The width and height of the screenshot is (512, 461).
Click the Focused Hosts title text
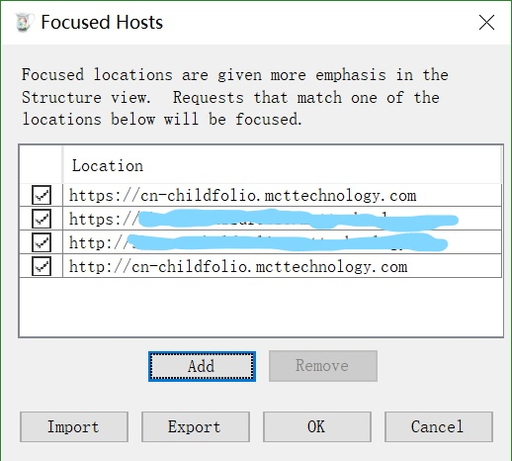[x=102, y=23]
